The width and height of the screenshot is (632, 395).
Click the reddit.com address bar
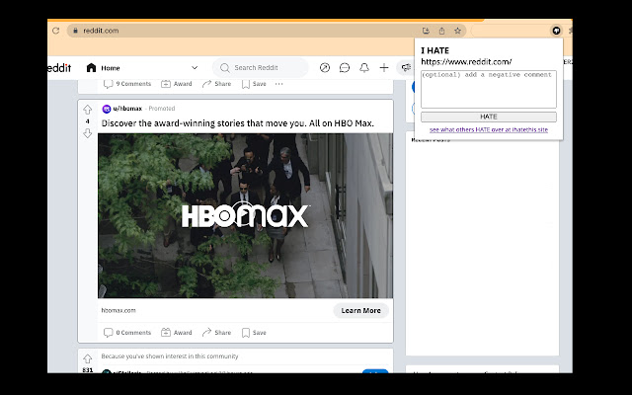coord(266,31)
